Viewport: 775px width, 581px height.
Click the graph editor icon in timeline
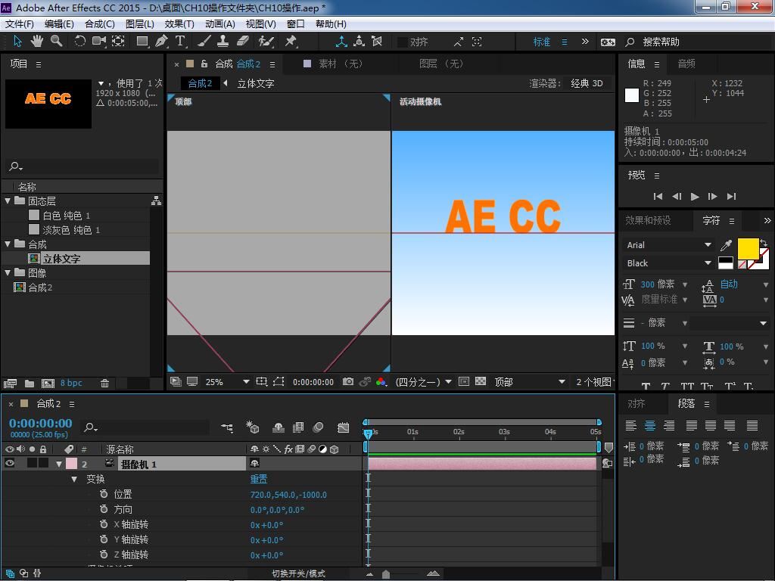pos(343,428)
